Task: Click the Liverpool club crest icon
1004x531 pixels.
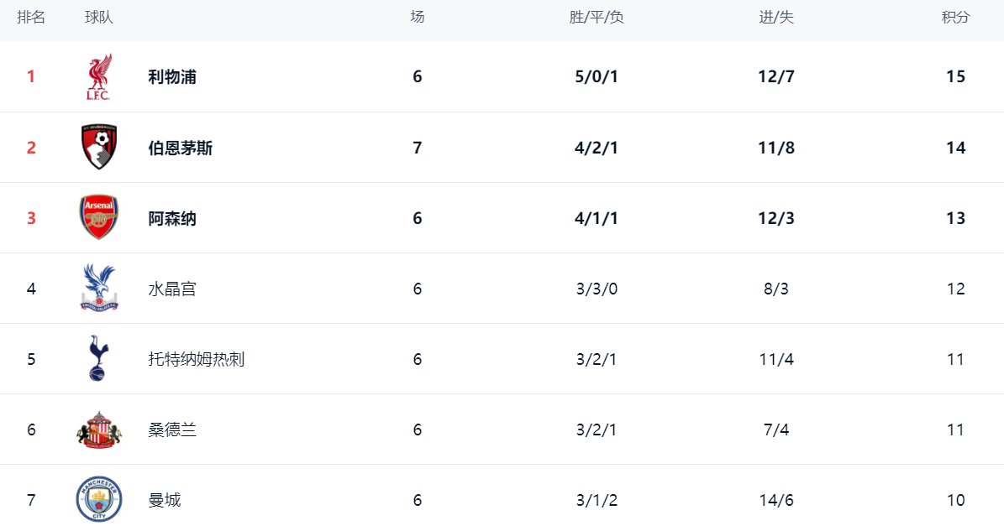Action: click(x=98, y=77)
